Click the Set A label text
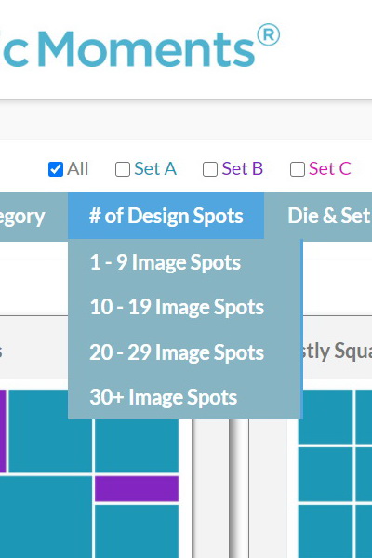This screenshot has height=558, width=372. click(x=155, y=168)
